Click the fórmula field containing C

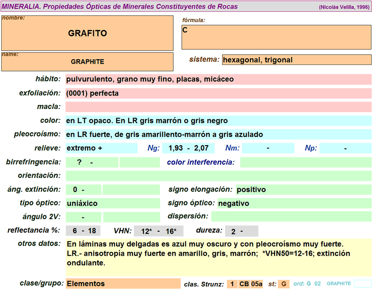[276, 37]
